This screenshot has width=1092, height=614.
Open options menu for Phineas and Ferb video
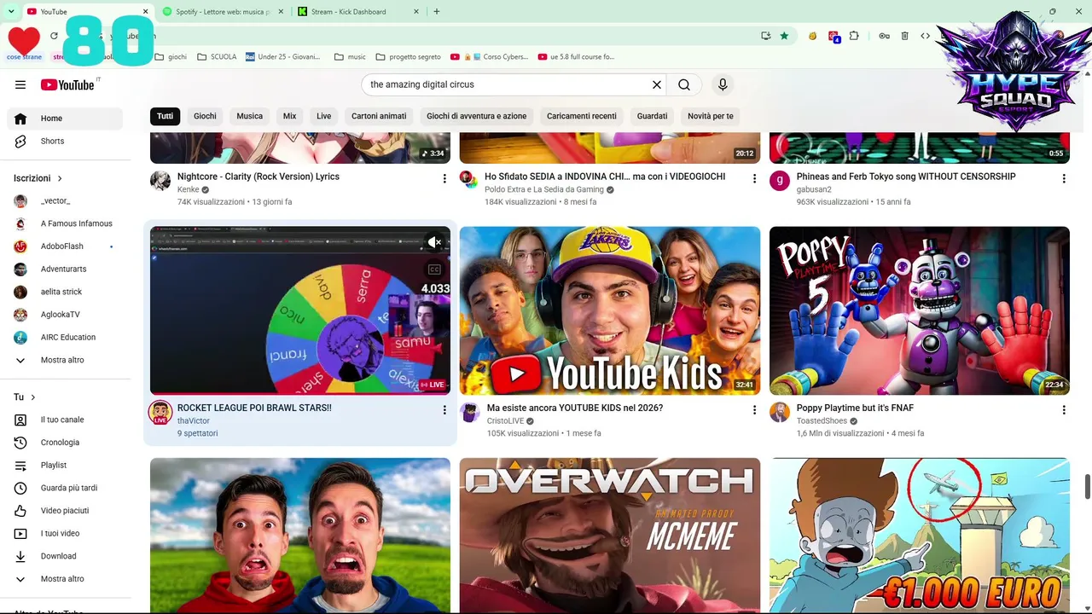(x=1064, y=178)
